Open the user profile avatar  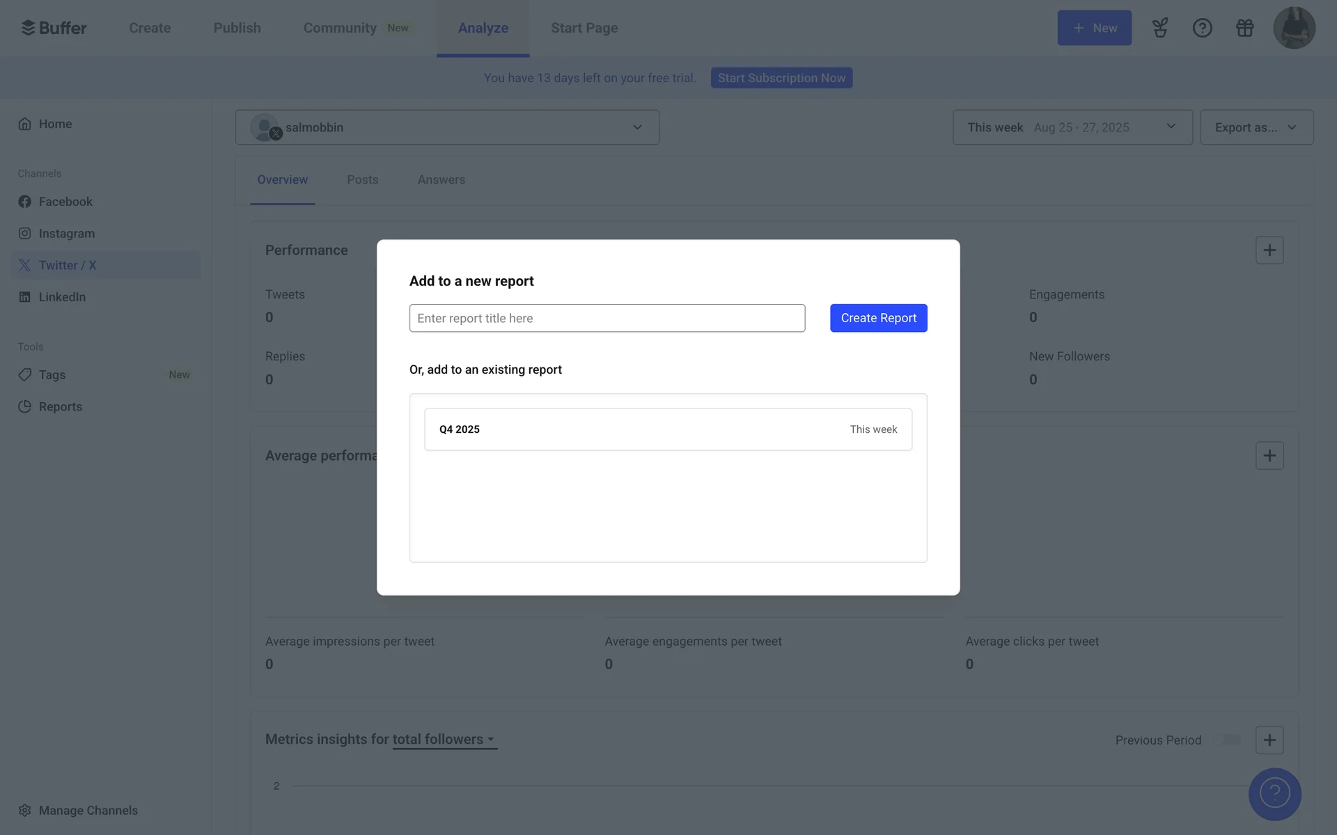(1294, 28)
